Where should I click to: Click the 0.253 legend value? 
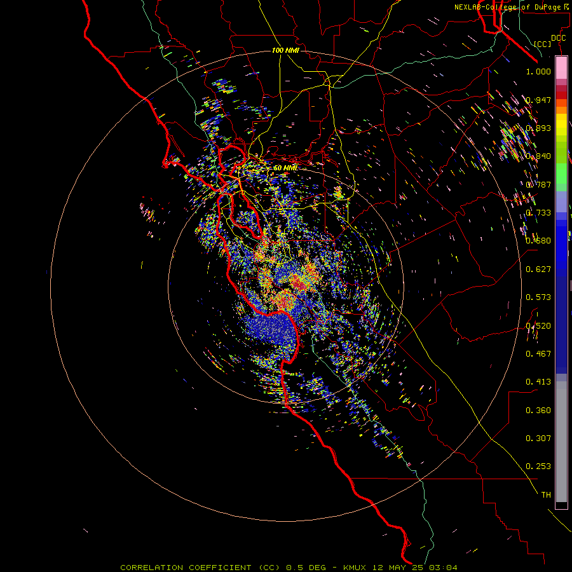click(x=538, y=466)
